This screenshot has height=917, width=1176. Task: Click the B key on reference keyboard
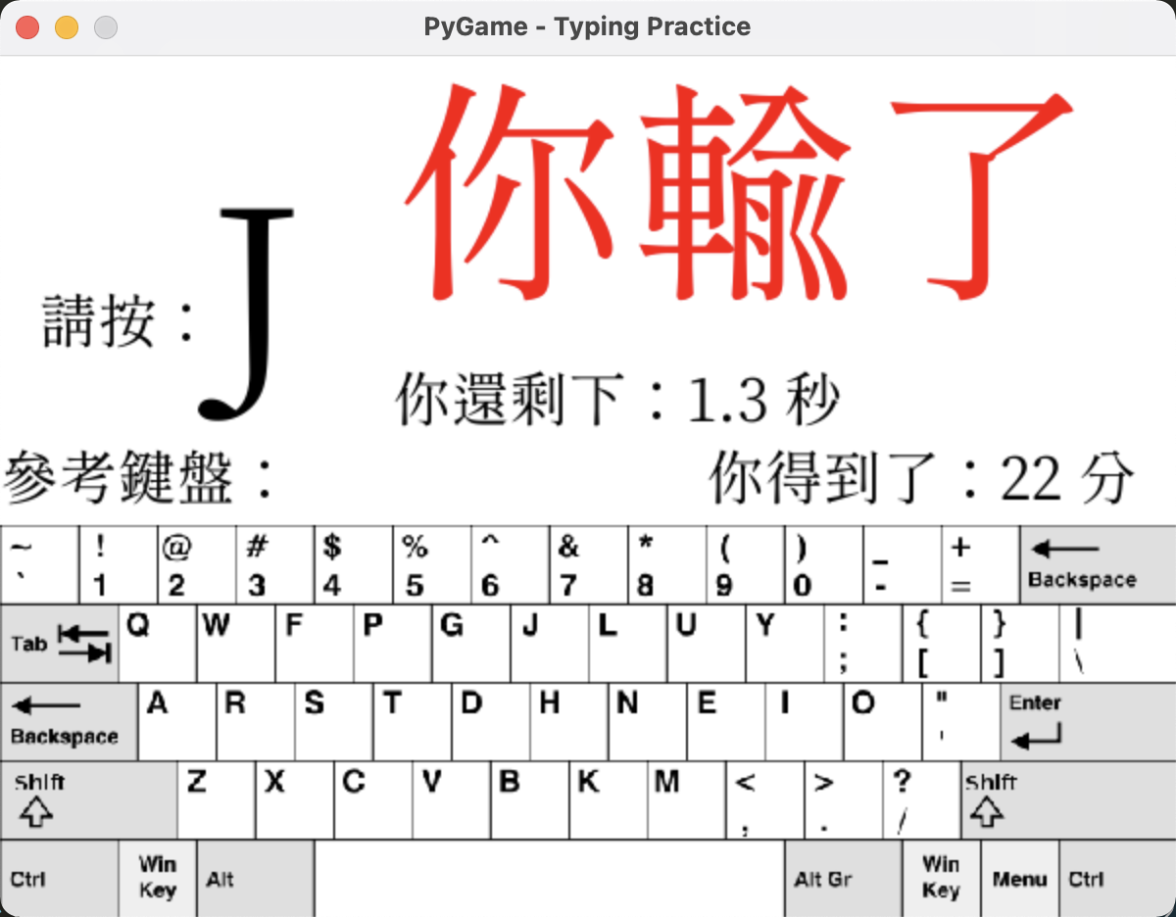click(x=530, y=800)
